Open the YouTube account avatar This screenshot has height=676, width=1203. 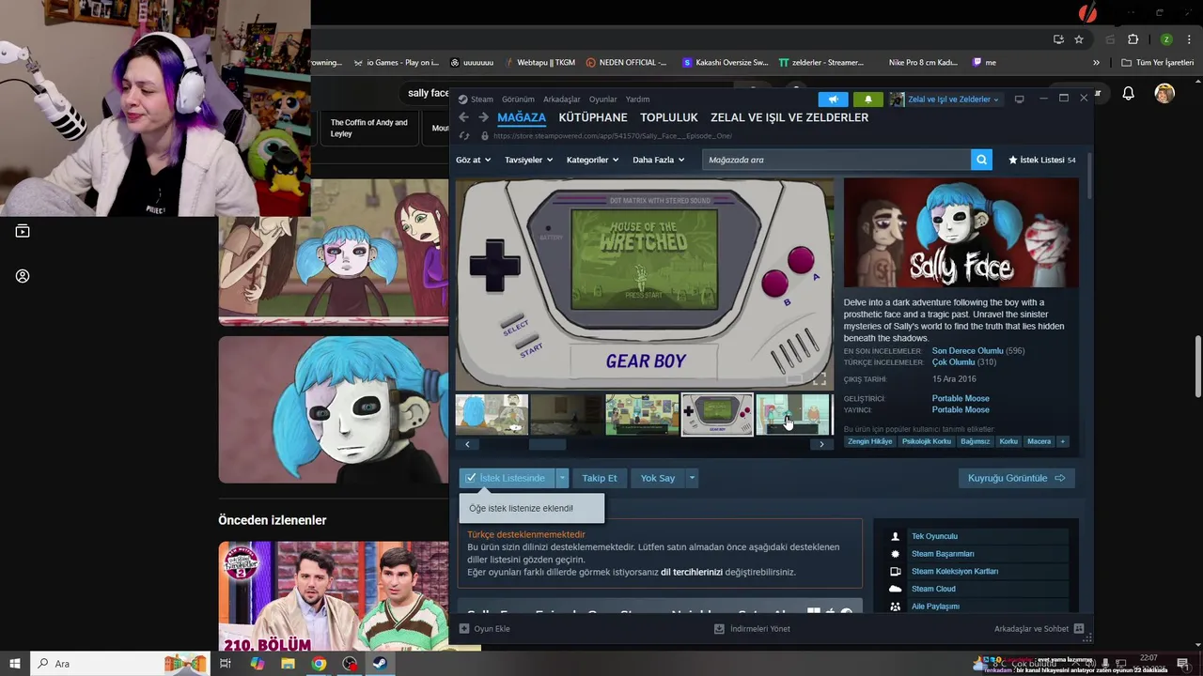click(1164, 93)
